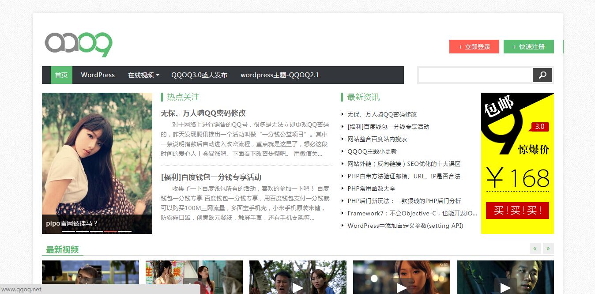Open Framework7：不会Objective-C news link

click(412, 213)
